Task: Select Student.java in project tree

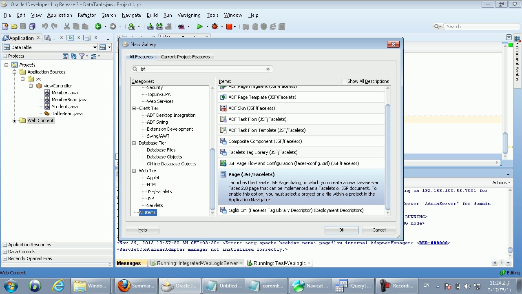Action: [64, 107]
